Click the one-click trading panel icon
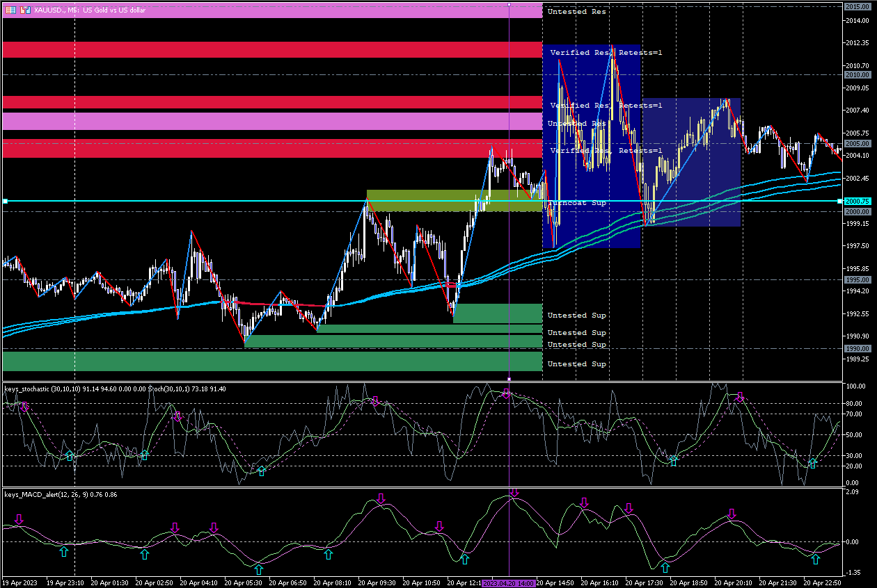The height and width of the screenshot is (588, 877). pyautogui.click(x=11, y=10)
